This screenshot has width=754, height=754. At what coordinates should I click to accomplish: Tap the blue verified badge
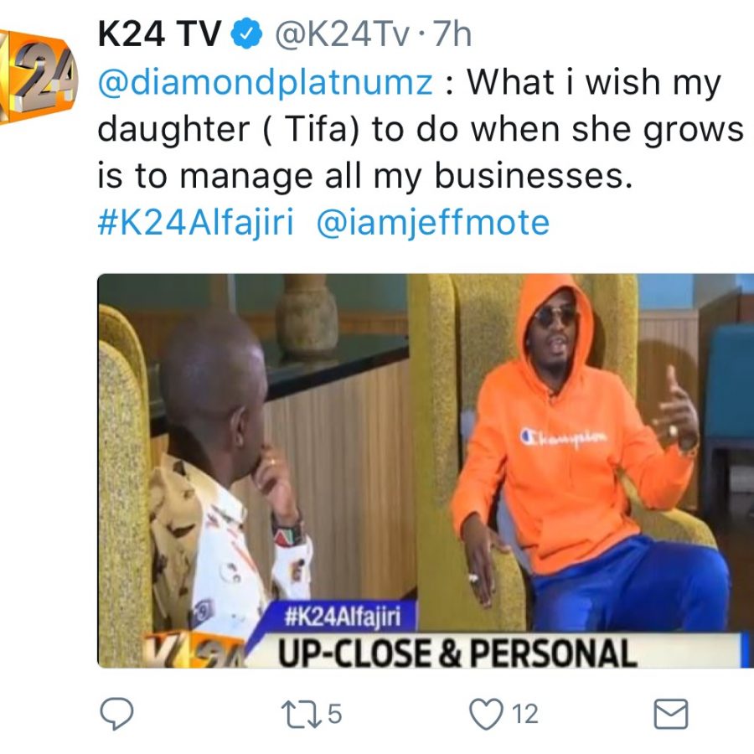pos(246,34)
